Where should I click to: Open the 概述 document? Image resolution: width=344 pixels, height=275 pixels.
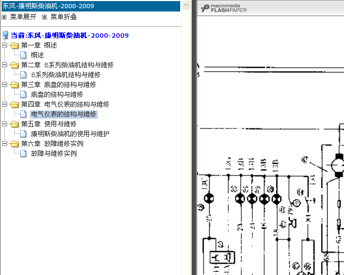click(x=37, y=55)
